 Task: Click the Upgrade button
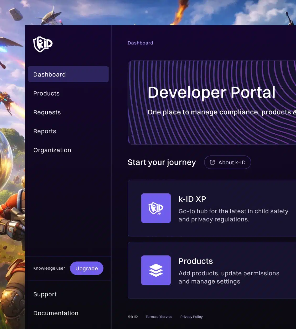pyautogui.click(x=87, y=268)
